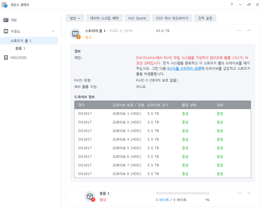Screen dimensions: 261x208
Task: Open the 생성 dropdown button
Action: coord(75,18)
